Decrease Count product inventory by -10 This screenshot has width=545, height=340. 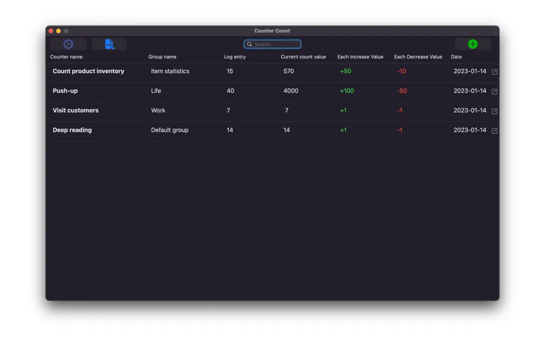401,71
